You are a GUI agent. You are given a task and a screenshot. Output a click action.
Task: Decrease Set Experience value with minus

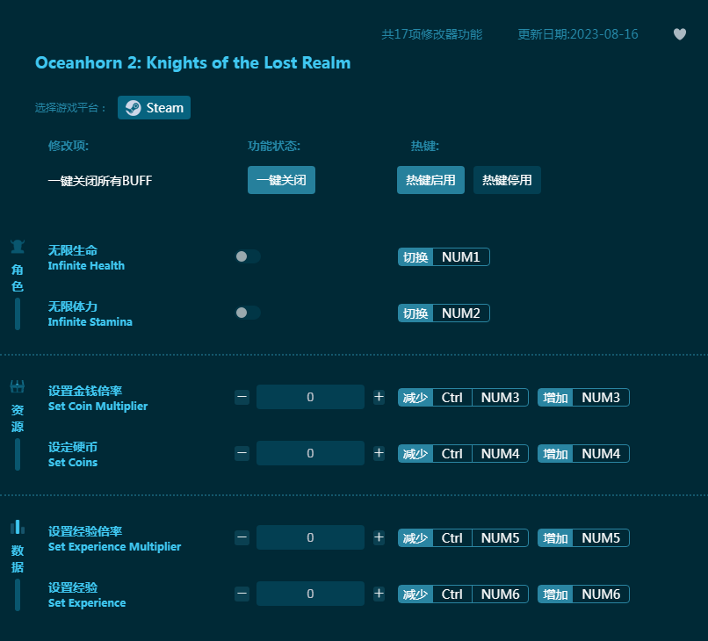242,594
